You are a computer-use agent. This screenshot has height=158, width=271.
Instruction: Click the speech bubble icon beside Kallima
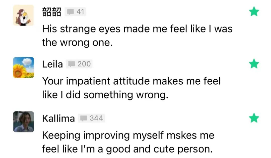point(84,118)
